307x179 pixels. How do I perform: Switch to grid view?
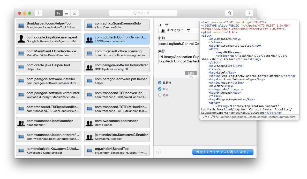[x=58, y=13]
